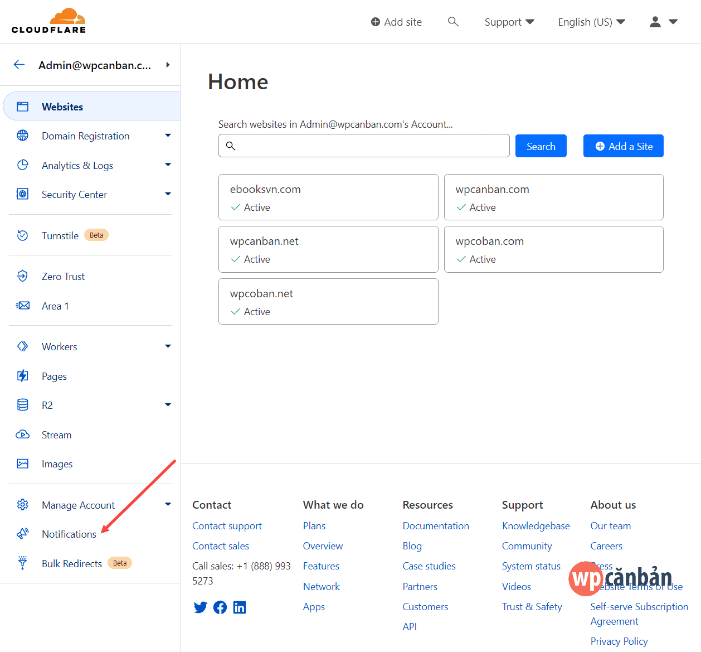This screenshot has width=701, height=652.
Task: Click the magnifier icon inside the search box
Action: (x=231, y=146)
